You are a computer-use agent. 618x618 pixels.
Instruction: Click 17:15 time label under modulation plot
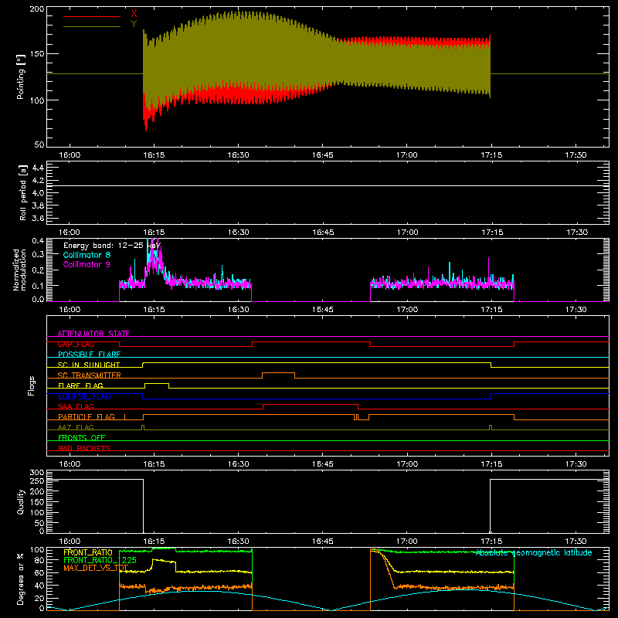coord(491,310)
